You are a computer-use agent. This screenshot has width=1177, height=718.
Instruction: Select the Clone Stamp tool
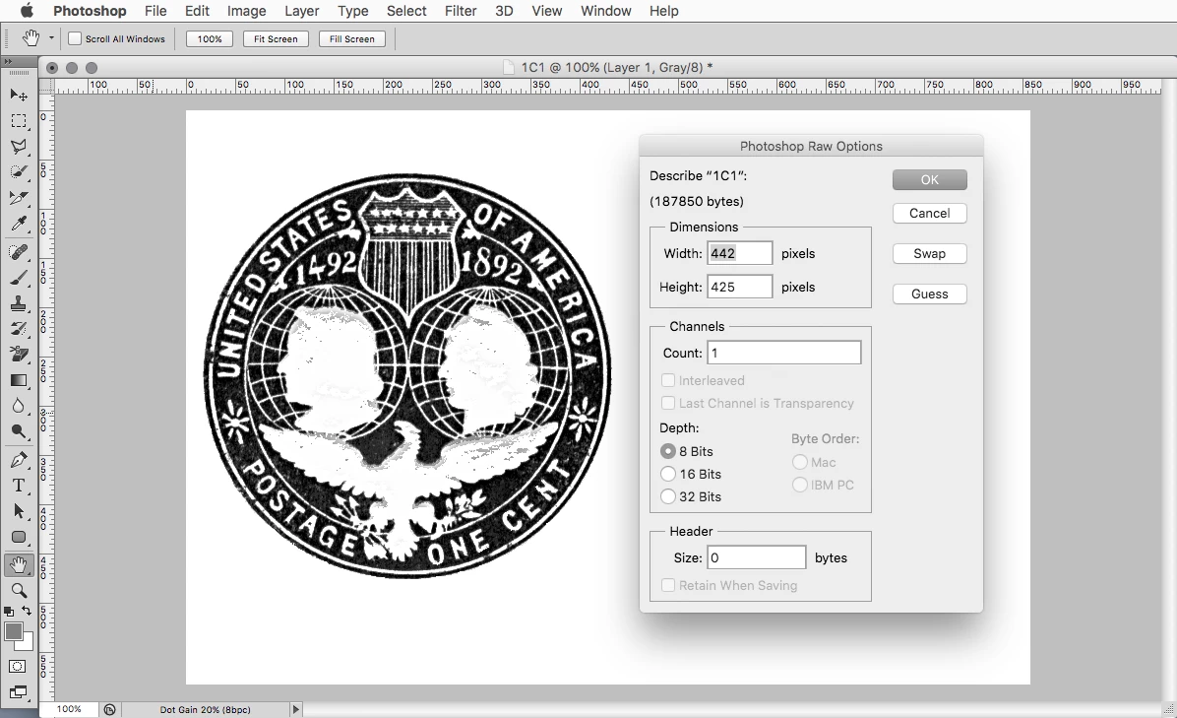(19, 303)
